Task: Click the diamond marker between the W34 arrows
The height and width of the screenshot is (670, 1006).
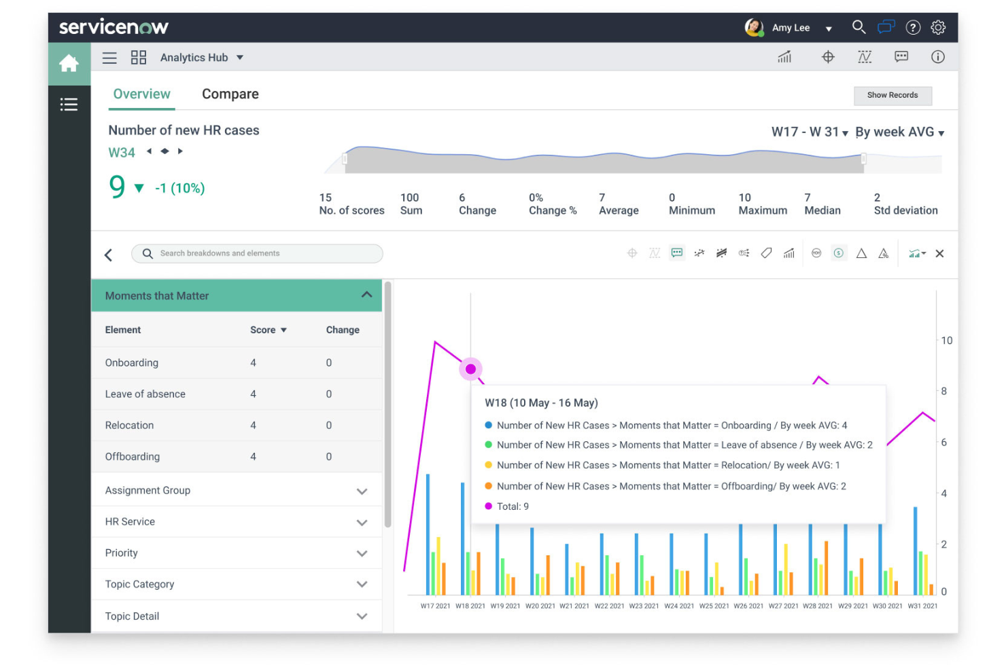Action: tap(164, 151)
